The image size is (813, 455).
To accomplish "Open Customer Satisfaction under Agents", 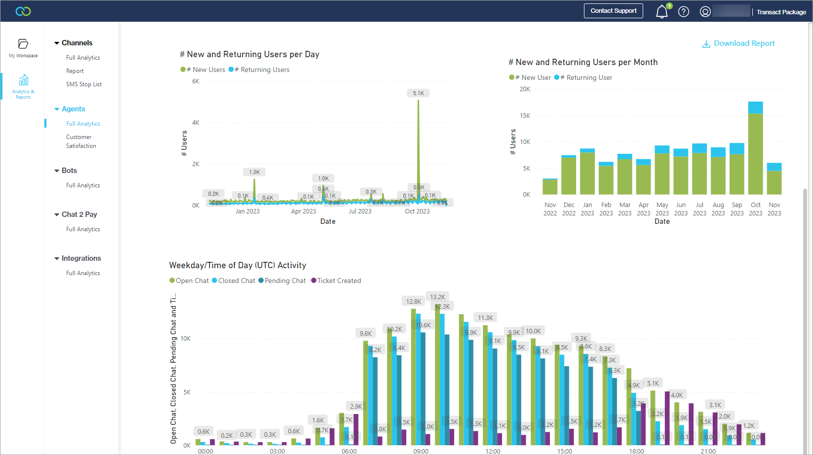I will 81,141.
